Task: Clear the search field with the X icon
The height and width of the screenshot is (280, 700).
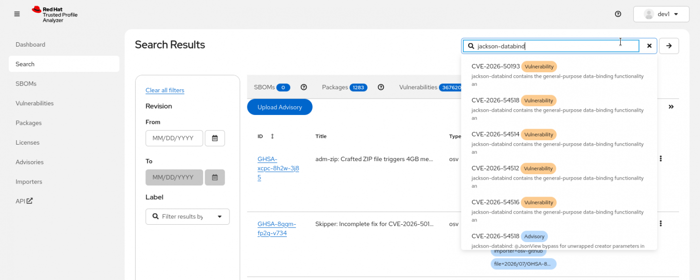Action: click(649, 46)
